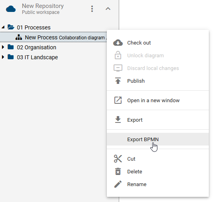This screenshot has height=202, width=214.
Task: Open the repository three-dot options menu
Action: [x=92, y=9]
